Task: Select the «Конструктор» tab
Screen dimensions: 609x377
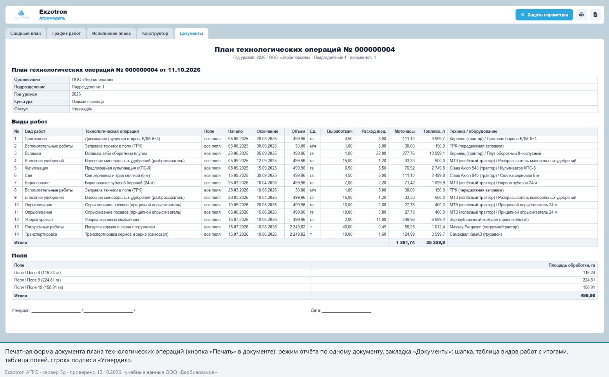Action: [x=155, y=34]
